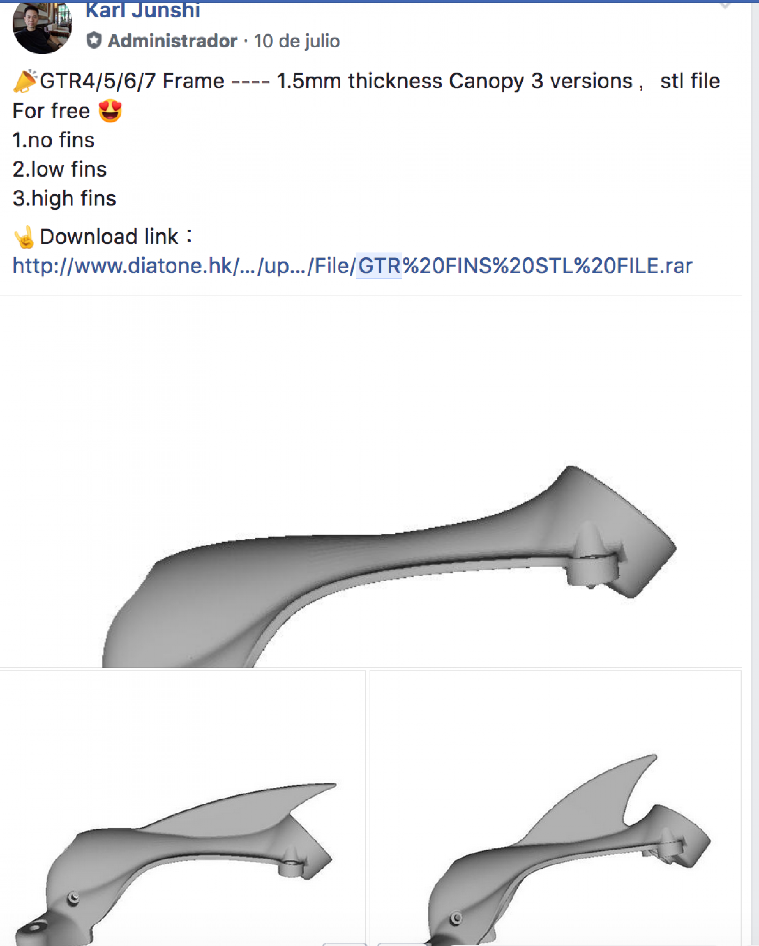Image resolution: width=759 pixels, height=946 pixels.
Task: Click the admin shield badge icon
Action: [x=93, y=41]
